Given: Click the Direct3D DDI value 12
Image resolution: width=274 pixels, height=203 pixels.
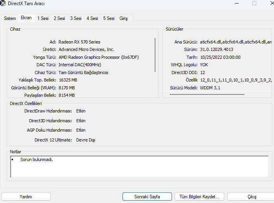Looking at the screenshot, I should [x=203, y=72].
